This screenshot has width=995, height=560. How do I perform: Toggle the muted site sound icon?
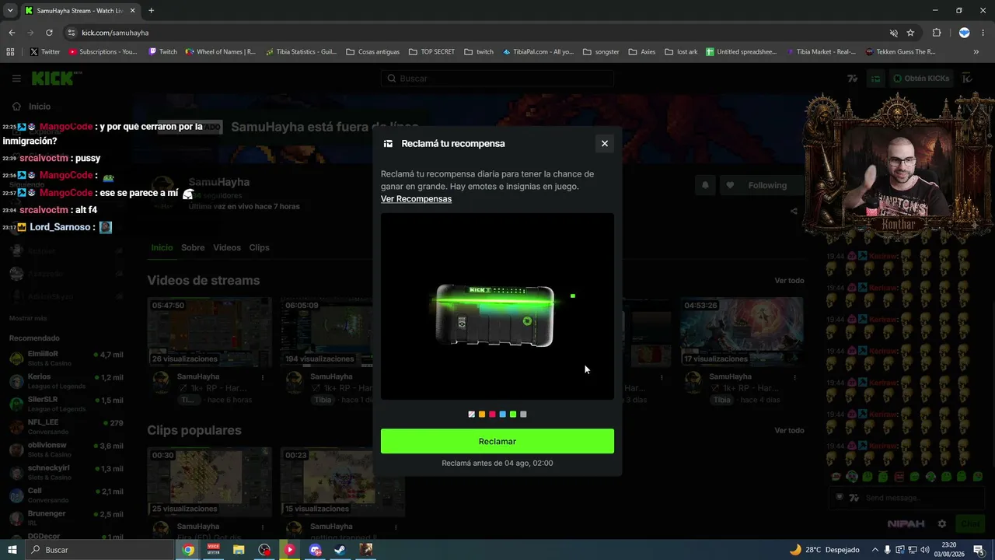coord(894,33)
